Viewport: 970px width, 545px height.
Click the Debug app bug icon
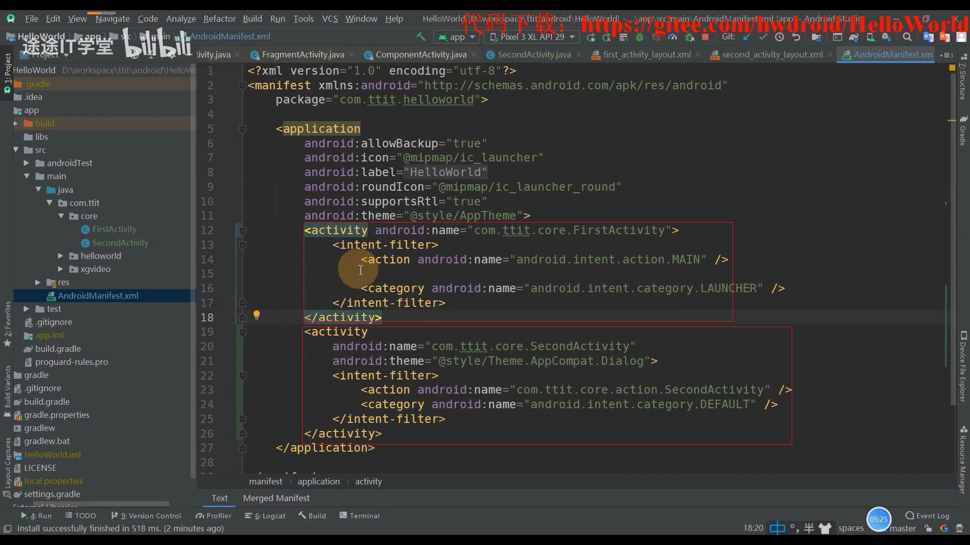pos(640,37)
